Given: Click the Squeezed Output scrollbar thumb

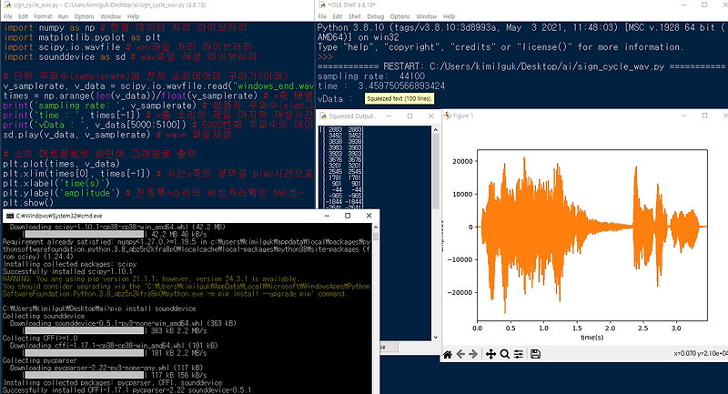Looking at the screenshot, I should tap(436, 172).
